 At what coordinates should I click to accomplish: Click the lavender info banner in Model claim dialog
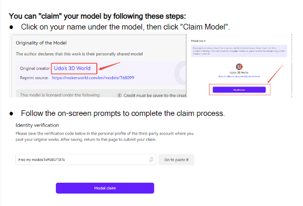tap(239, 51)
